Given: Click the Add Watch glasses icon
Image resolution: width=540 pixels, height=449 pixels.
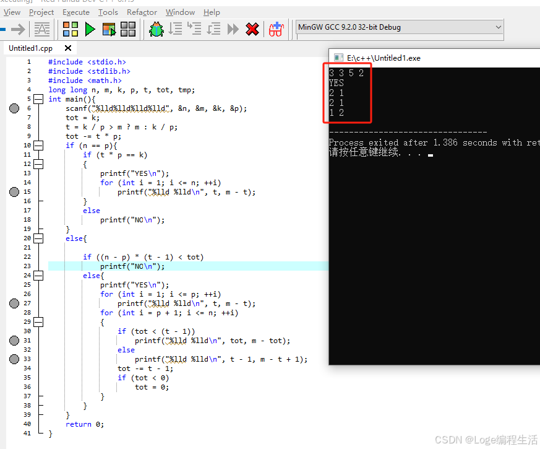Looking at the screenshot, I should 276,29.
